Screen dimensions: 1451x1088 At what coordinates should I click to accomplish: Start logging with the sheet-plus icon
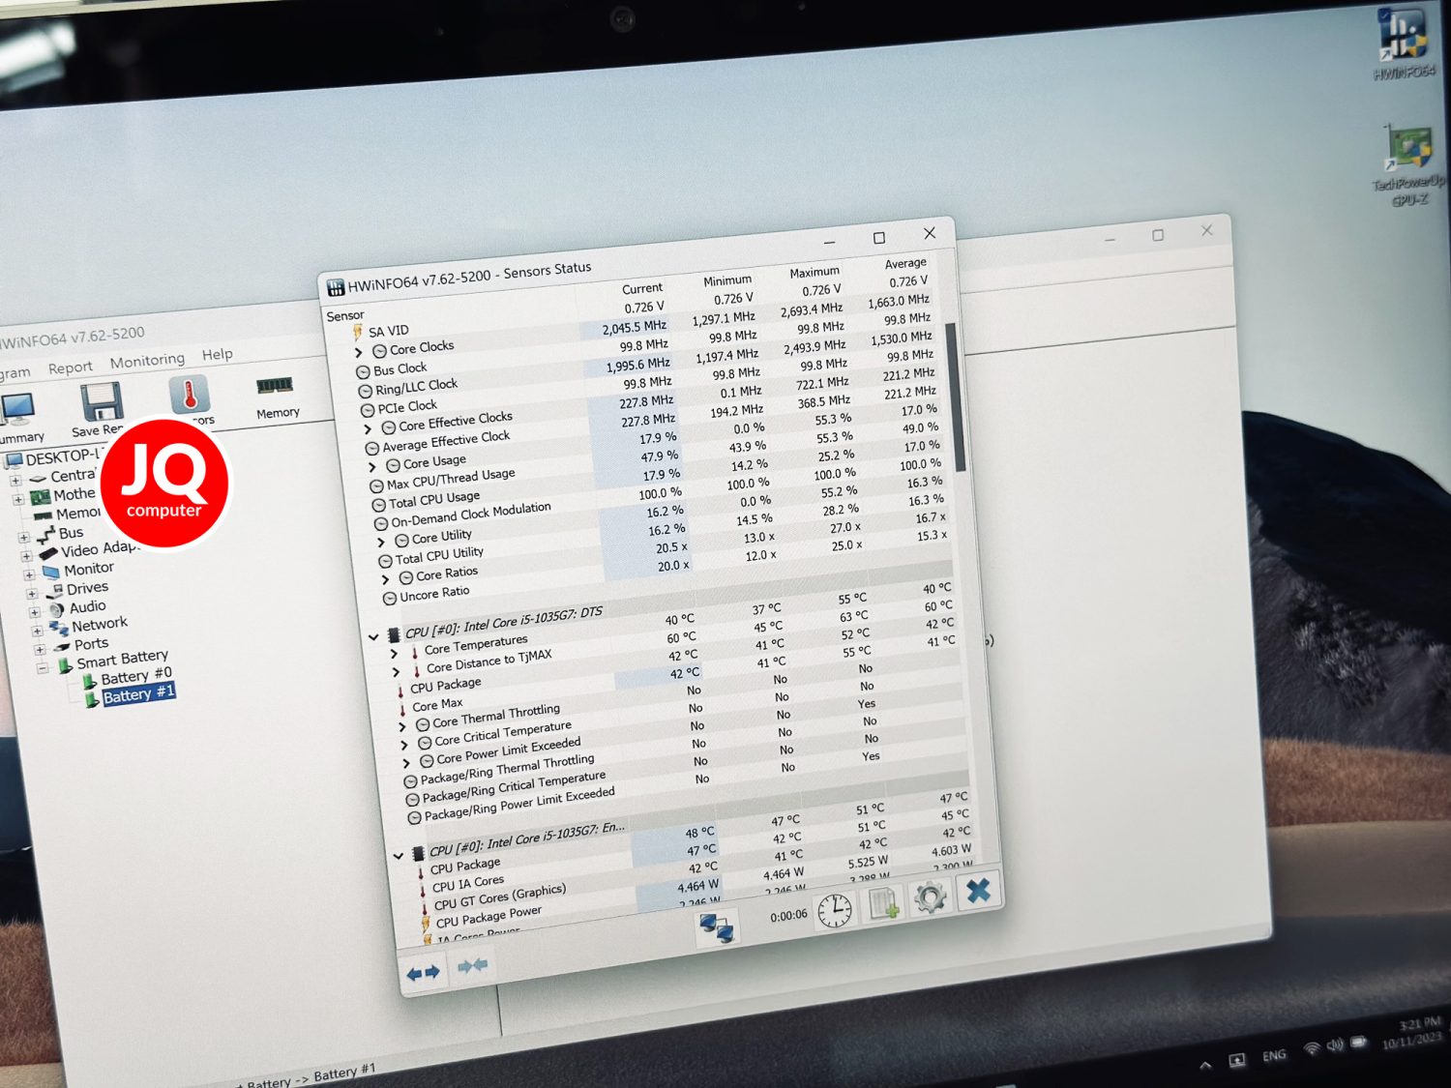(x=883, y=903)
